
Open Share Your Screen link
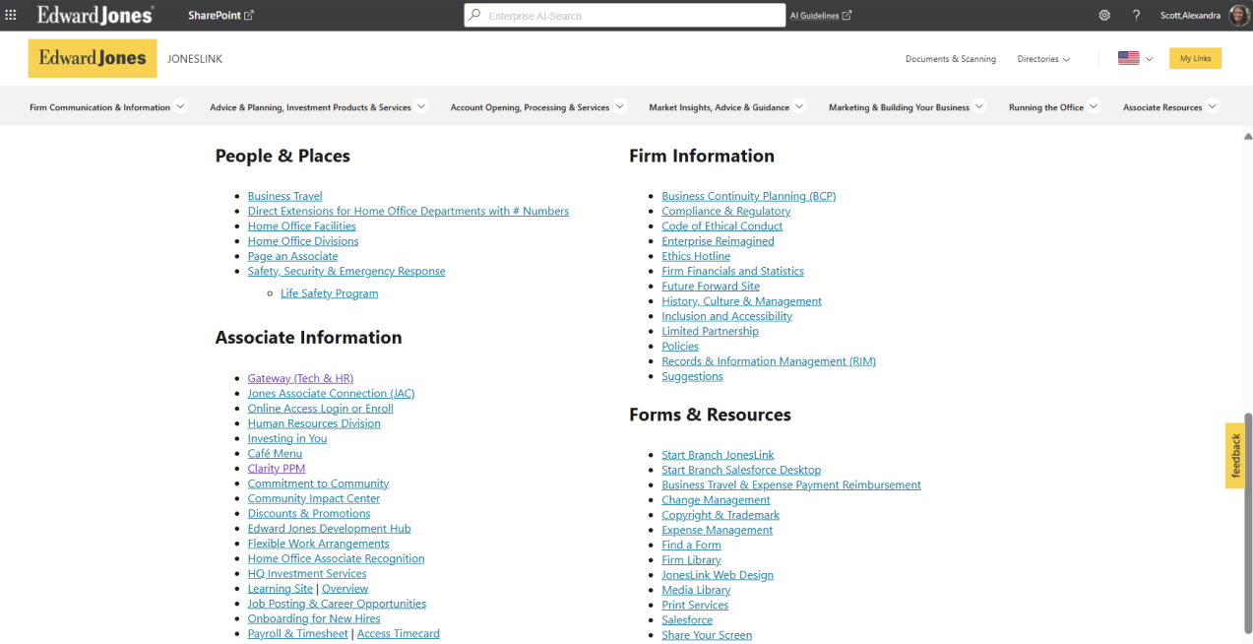pyautogui.click(x=707, y=635)
